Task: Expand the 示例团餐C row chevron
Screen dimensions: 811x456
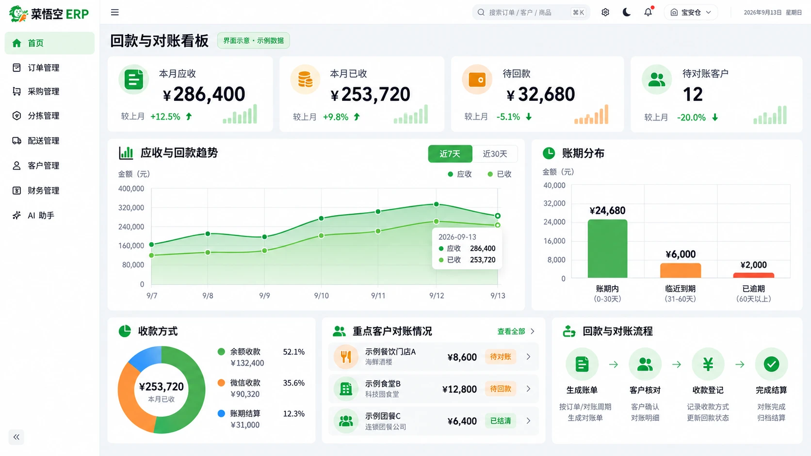Action: pos(528,421)
